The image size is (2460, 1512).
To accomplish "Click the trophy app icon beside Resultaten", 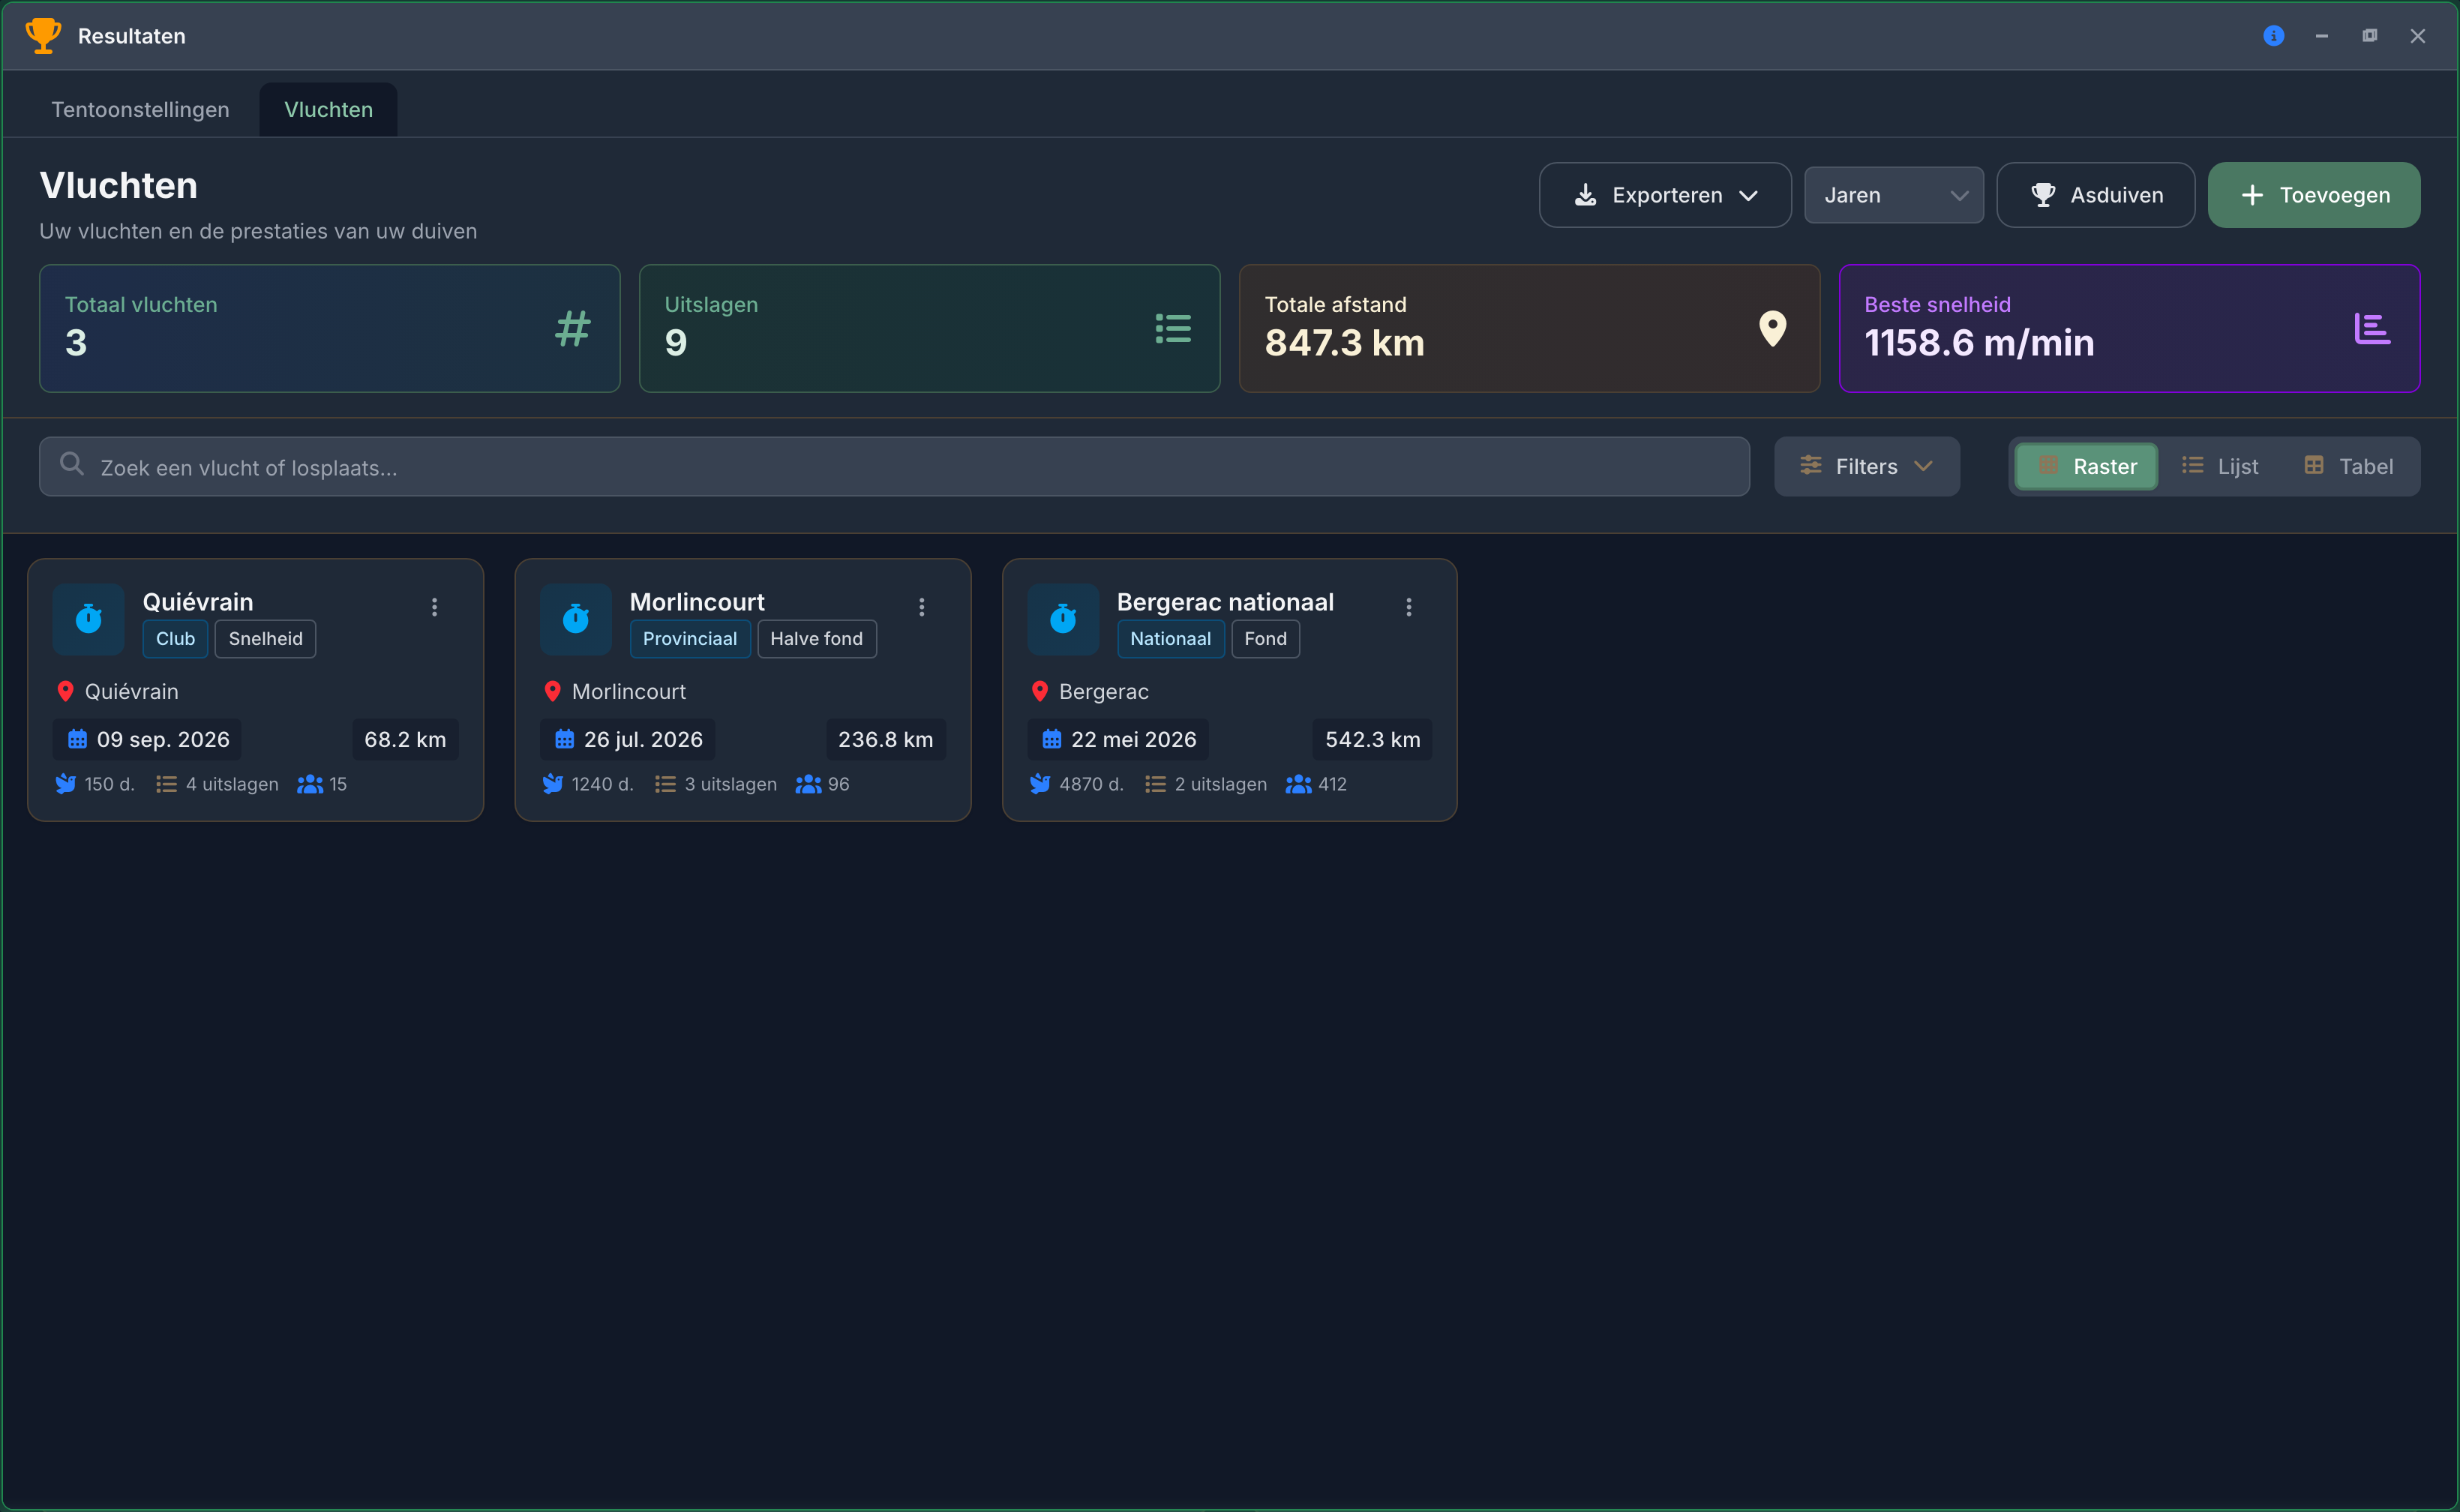I will (43, 35).
